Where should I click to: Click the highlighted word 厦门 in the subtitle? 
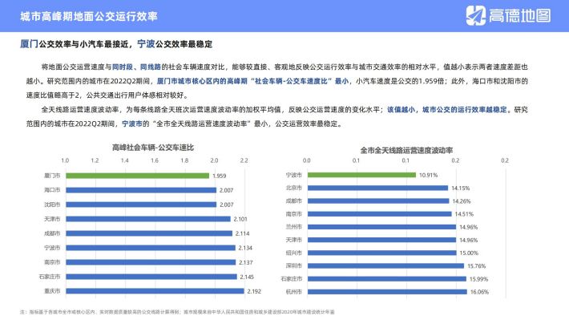point(29,44)
